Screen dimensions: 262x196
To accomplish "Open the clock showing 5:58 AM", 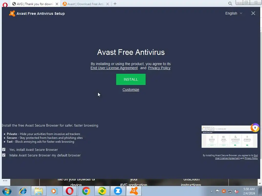I will click(249, 191).
